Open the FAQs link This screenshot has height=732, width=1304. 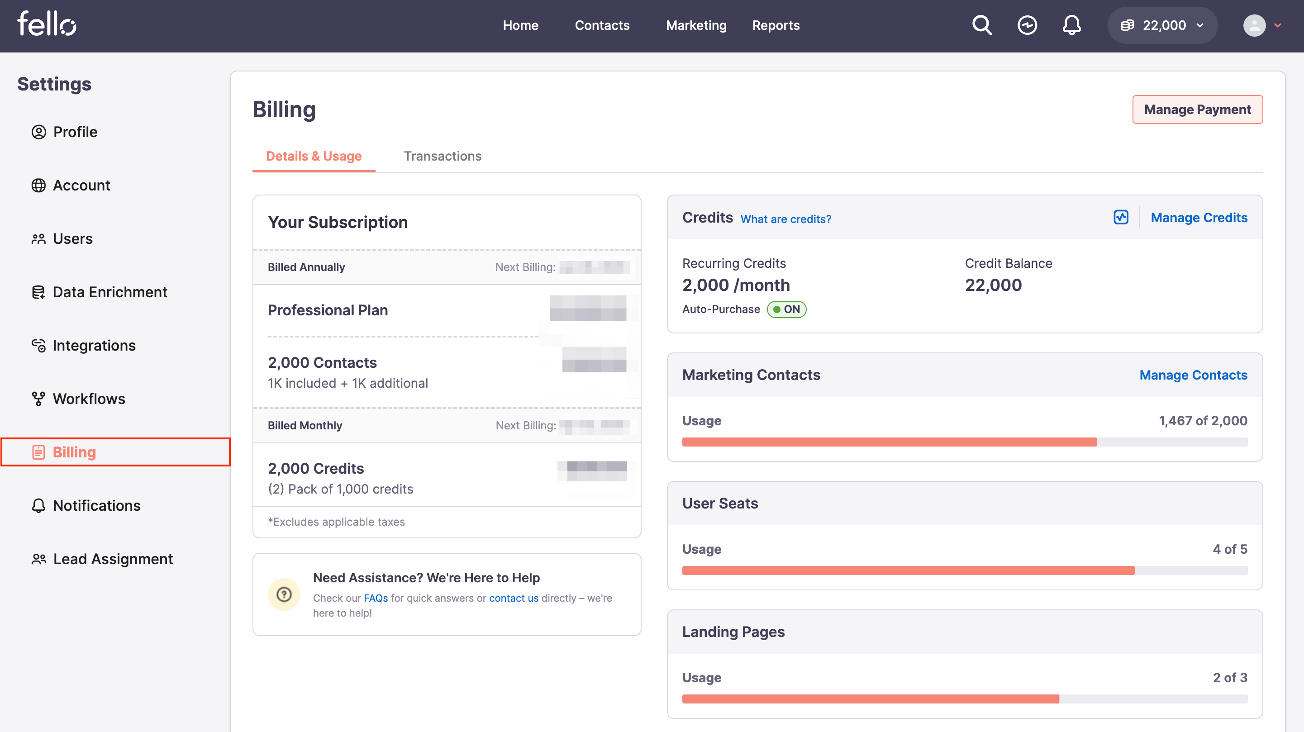point(376,598)
